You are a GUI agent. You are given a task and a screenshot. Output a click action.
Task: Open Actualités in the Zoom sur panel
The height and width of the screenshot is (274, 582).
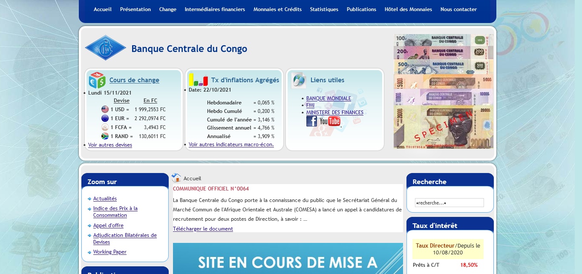pos(105,199)
